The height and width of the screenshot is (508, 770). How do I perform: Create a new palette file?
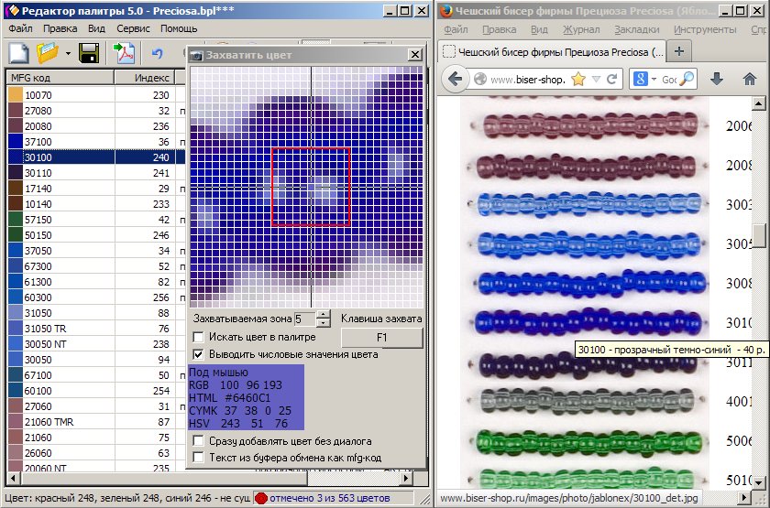coord(19,54)
